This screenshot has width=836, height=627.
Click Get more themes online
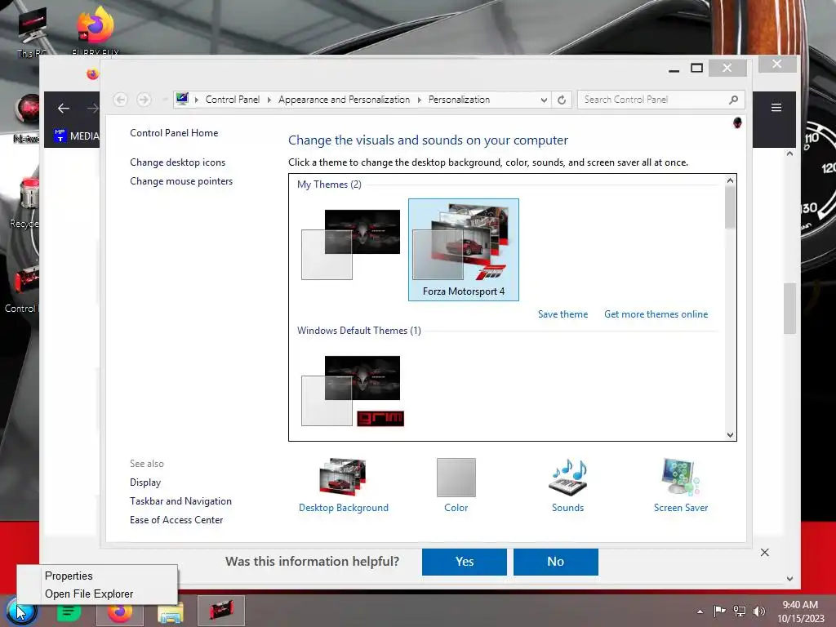click(x=656, y=314)
